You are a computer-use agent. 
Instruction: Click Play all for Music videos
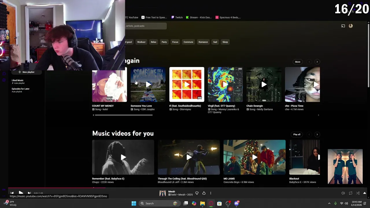coord(297,134)
